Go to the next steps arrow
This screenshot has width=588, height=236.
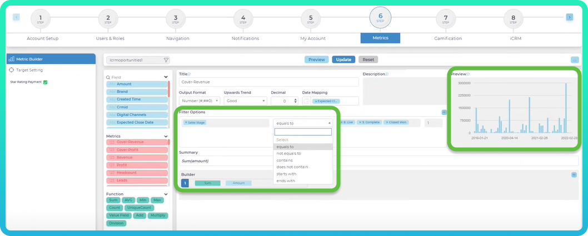(x=570, y=17)
